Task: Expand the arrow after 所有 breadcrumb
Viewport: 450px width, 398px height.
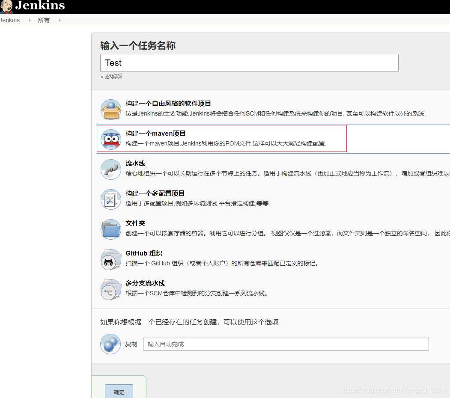Action: click(60, 21)
